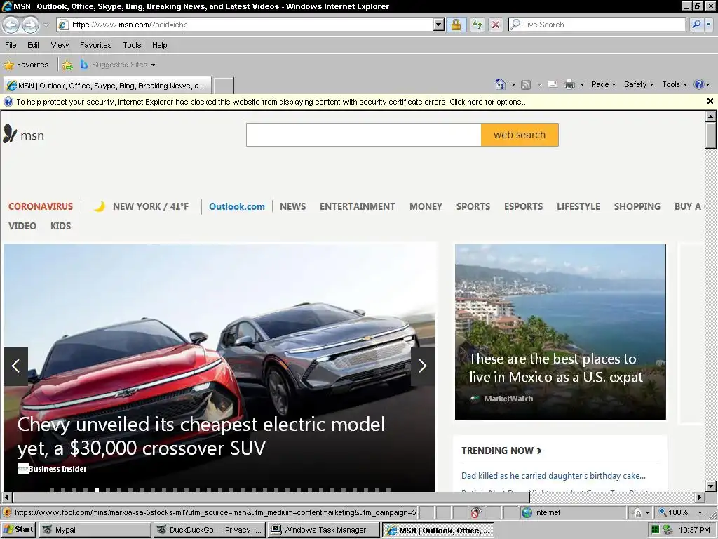Click the vertical scrollbar down arrow
718x539 pixels.
coord(711,486)
